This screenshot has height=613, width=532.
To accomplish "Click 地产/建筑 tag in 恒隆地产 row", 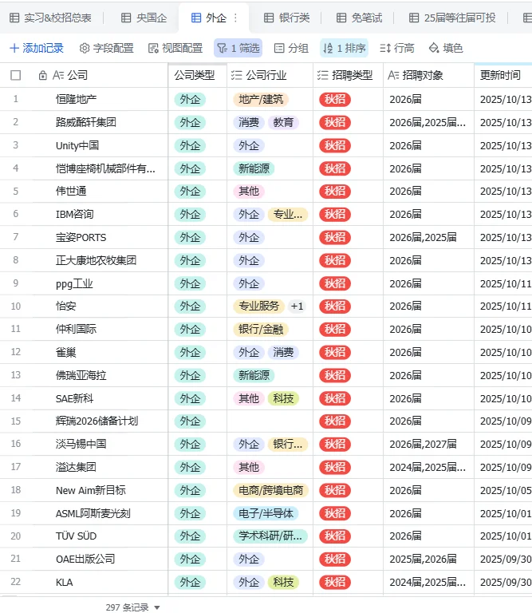I will click(261, 99).
